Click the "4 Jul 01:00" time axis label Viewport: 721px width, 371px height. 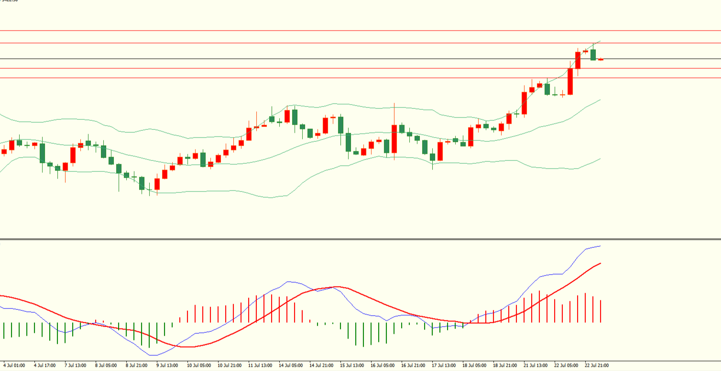tap(14, 366)
